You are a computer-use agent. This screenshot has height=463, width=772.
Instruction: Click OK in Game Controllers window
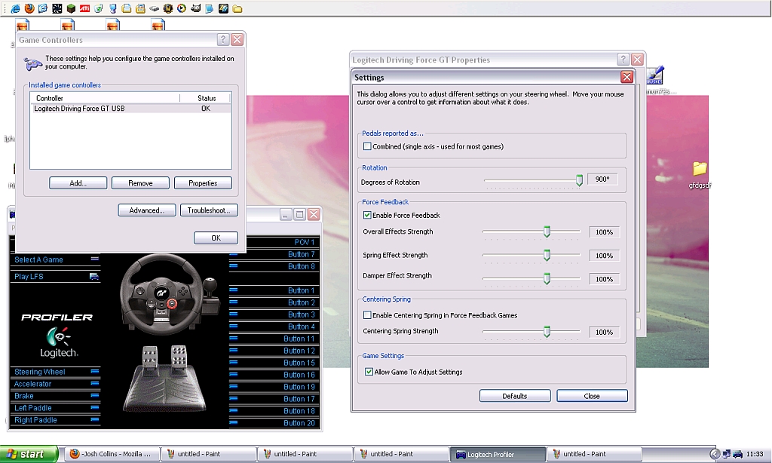point(216,238)
